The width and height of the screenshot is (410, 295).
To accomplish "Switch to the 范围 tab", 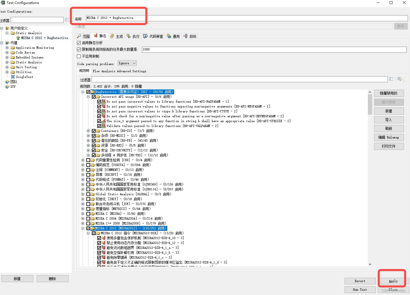I will click(83, 36).
